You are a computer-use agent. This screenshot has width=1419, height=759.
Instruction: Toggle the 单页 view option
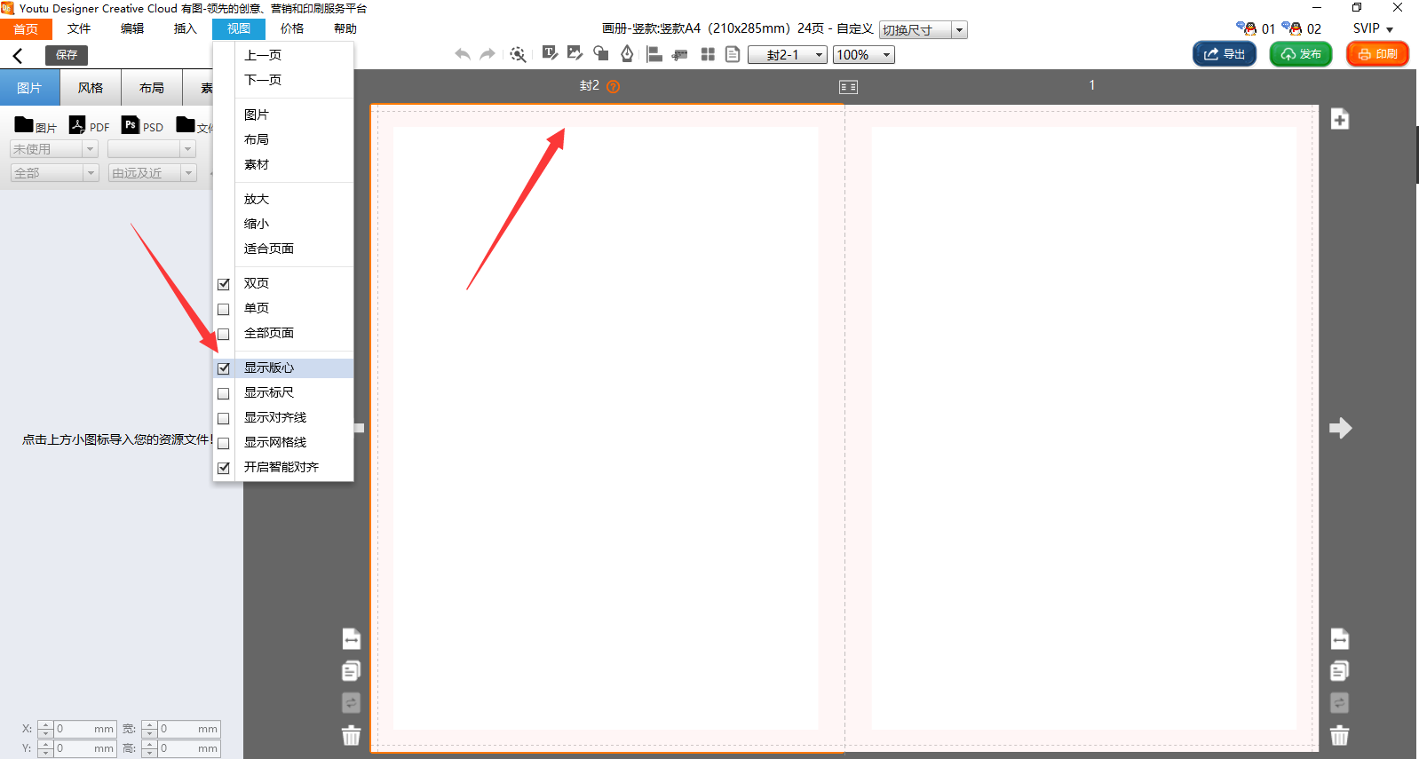coord(224,309)
